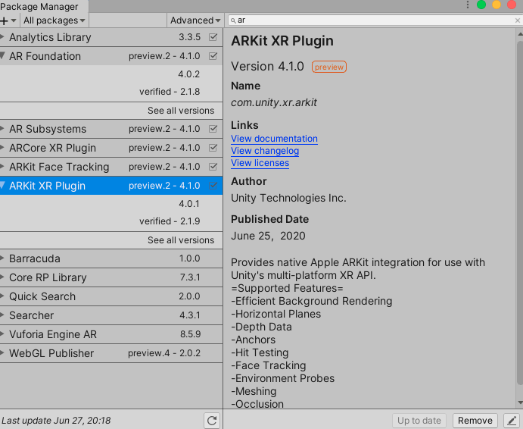
Task: Expand the Quick Search package arrow
Action: (x=2, y=296)
